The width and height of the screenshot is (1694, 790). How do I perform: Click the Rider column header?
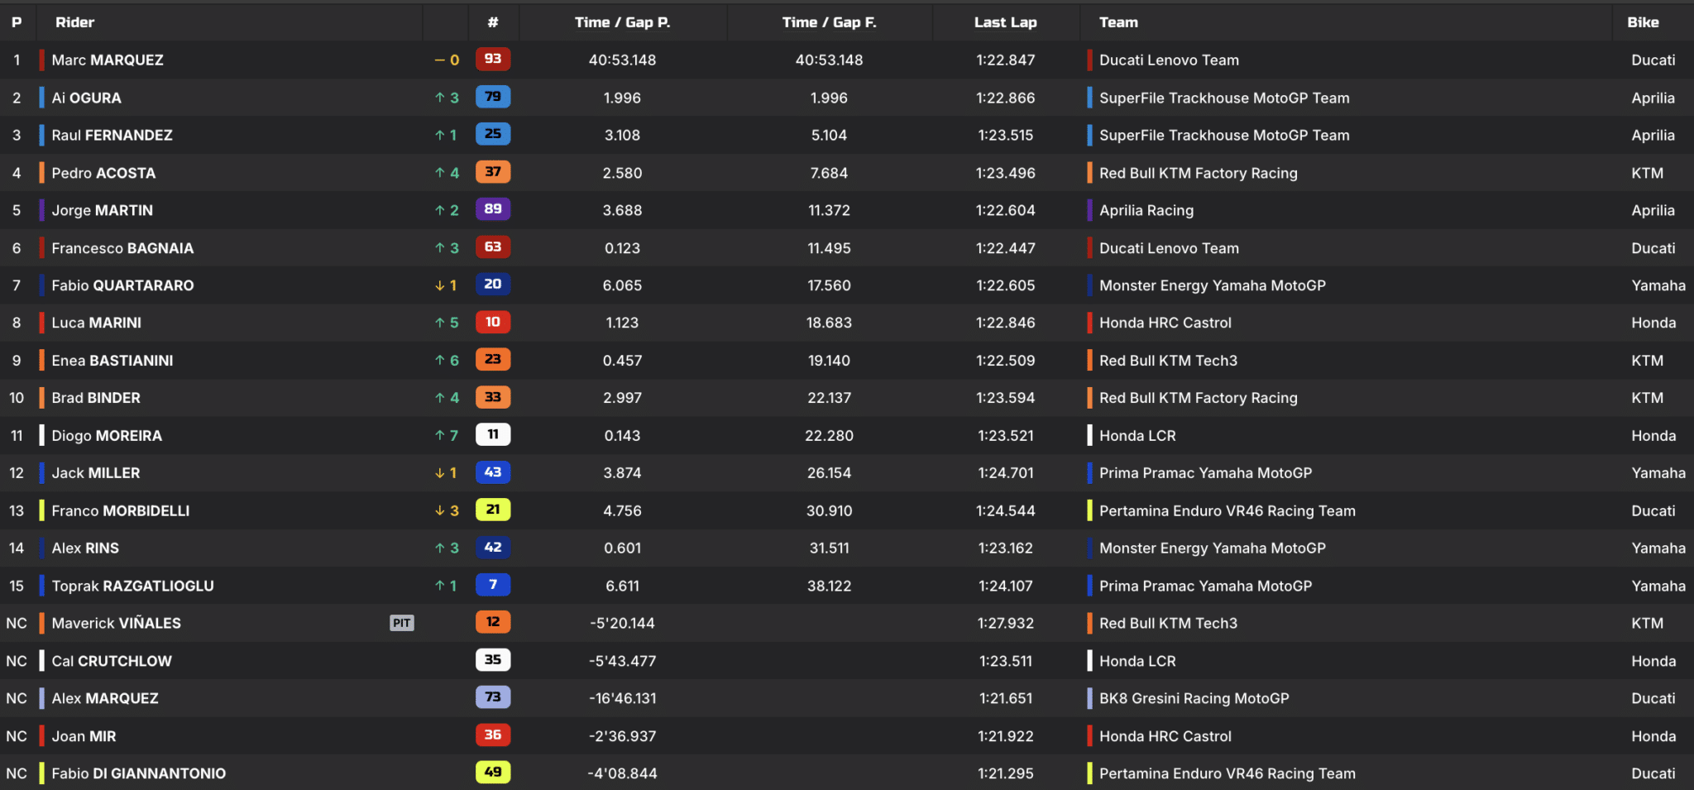pyautogui.click(x=74, y=22)
